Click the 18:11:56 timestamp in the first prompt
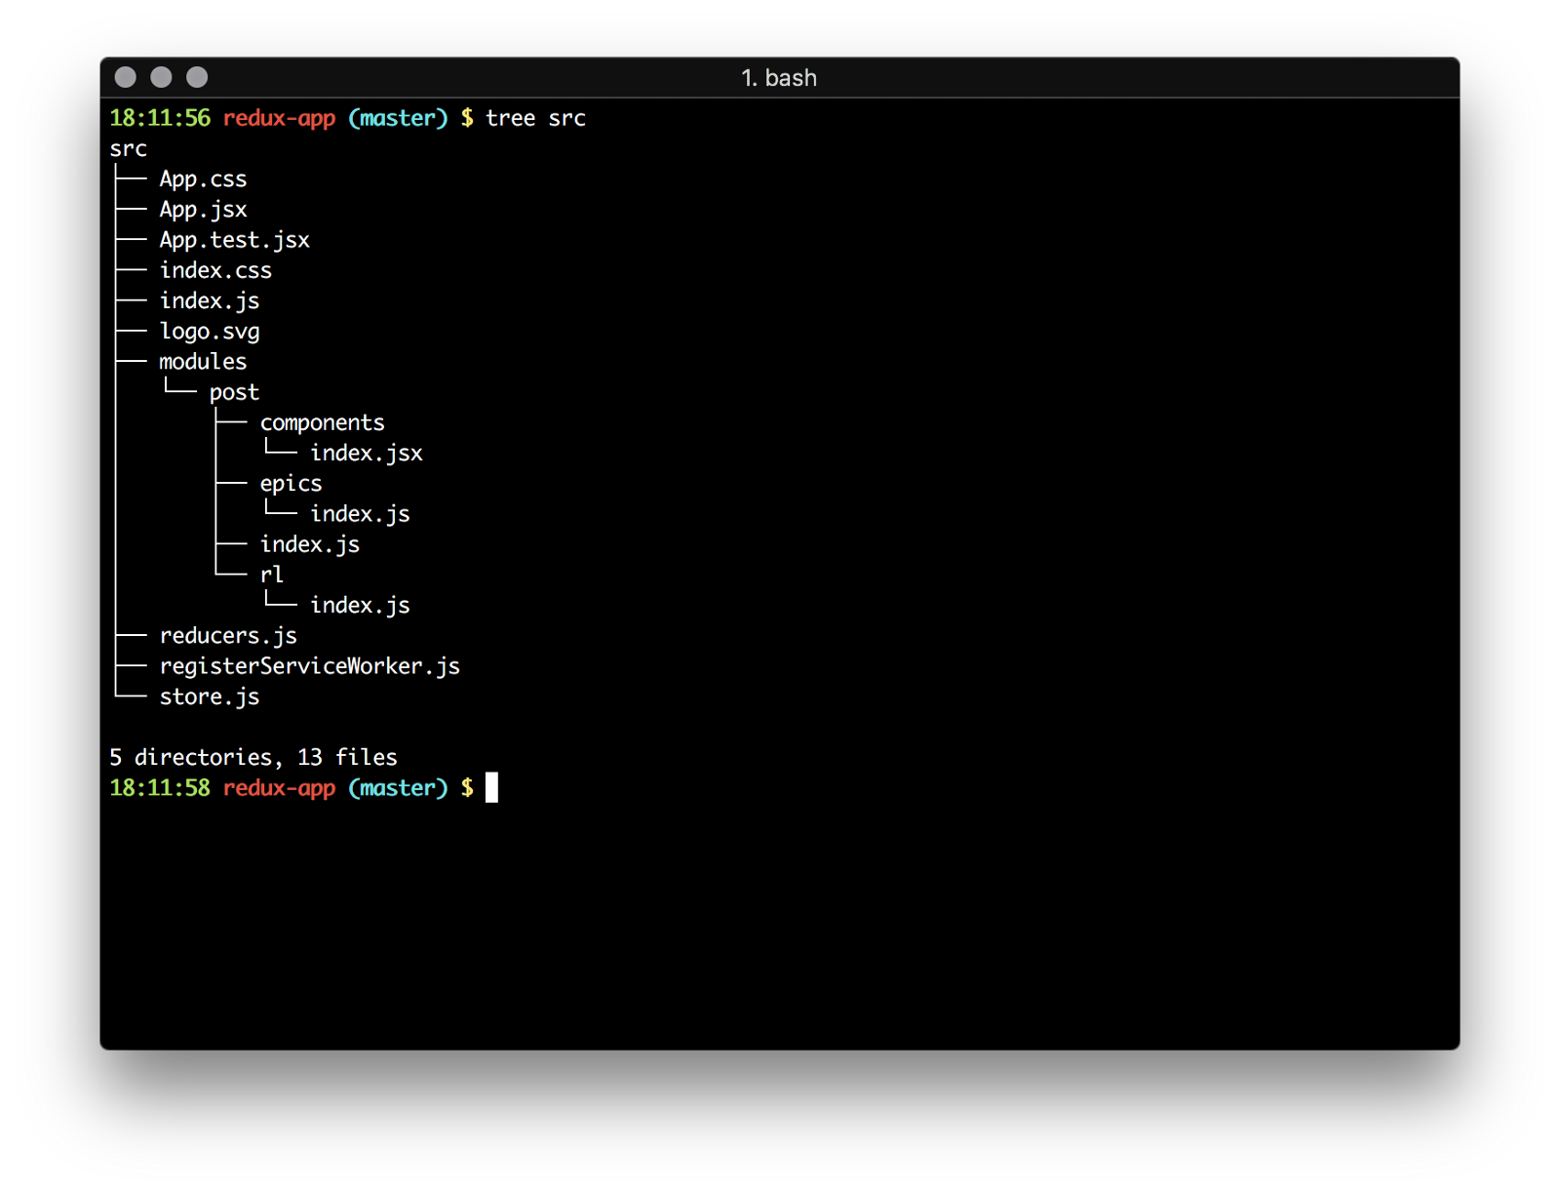 [160, 118]
